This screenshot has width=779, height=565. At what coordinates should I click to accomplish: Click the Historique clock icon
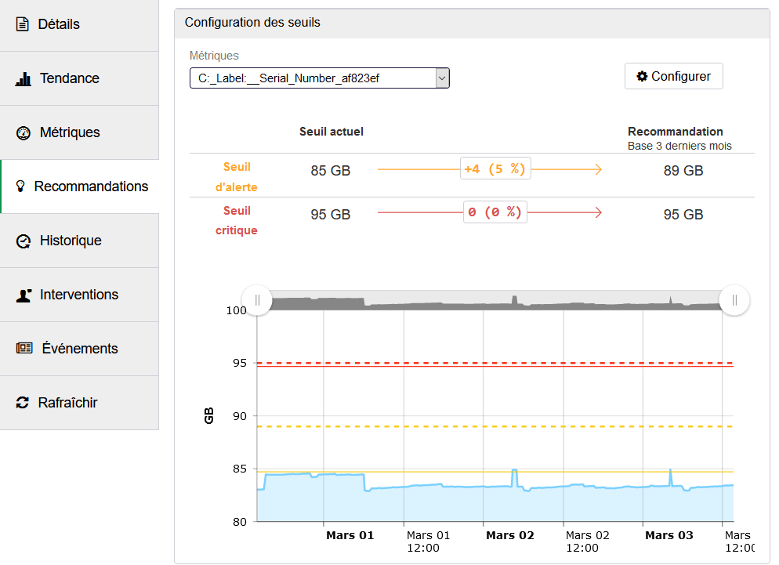pyautogui.click(x=24, y=241)
